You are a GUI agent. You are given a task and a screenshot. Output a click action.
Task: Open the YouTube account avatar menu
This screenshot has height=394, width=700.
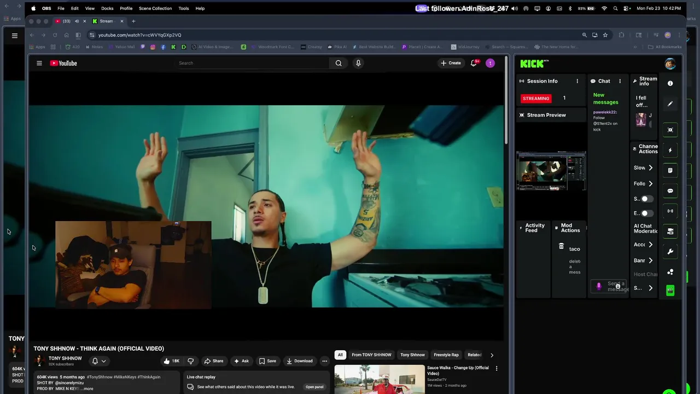490,63
